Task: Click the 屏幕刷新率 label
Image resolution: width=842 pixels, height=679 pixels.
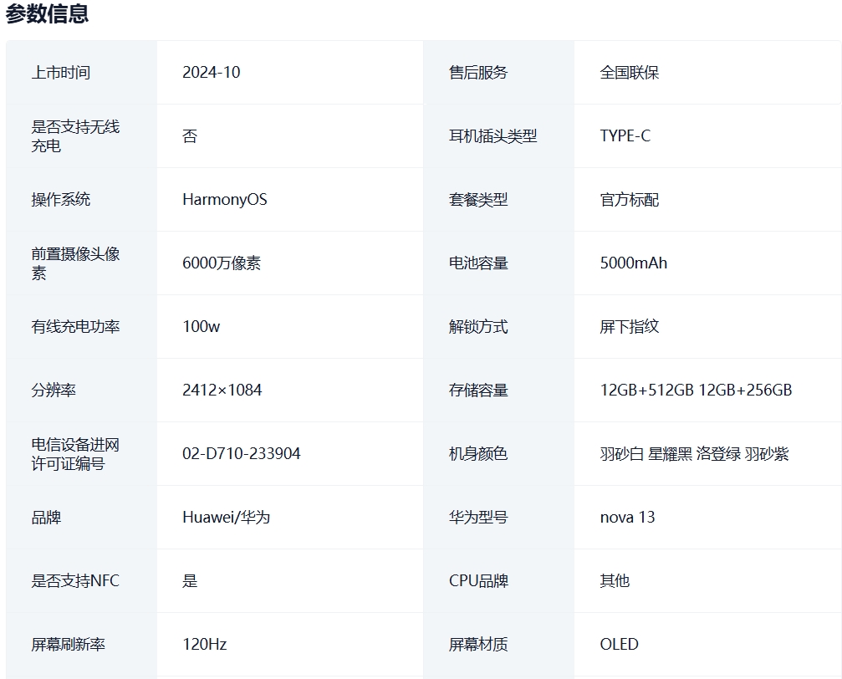Action: click(x=69, y=644)
